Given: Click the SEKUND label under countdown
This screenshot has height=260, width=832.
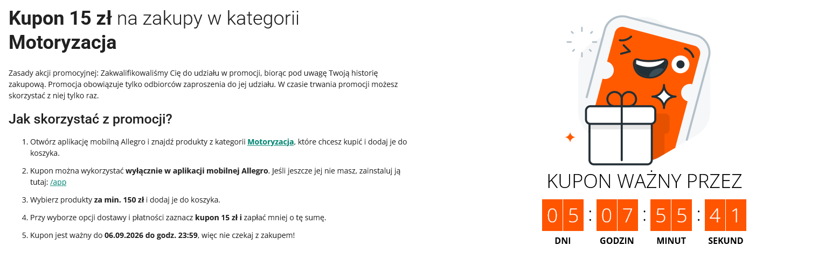Looking at the screenshot, I should (x=725, y=241).
